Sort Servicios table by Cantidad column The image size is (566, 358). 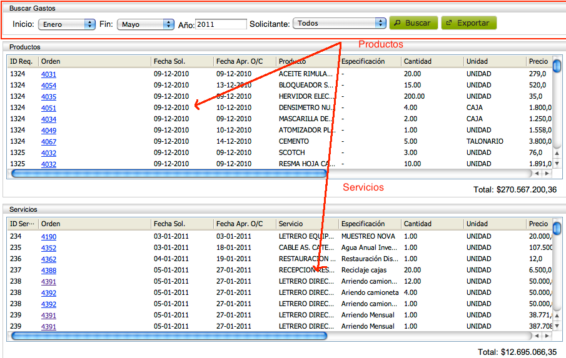click(432, 224)
